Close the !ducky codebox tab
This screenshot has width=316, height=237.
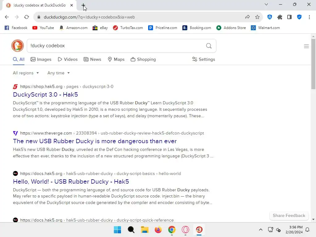(x=72, y=5)
